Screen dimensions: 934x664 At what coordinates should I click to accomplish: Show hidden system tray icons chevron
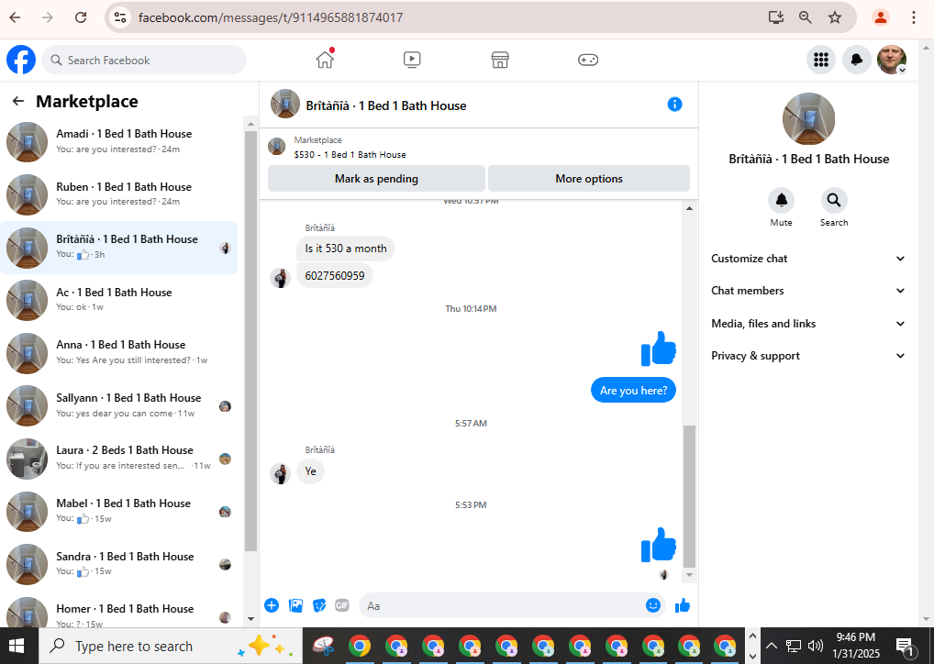click(x=771, y=646)
